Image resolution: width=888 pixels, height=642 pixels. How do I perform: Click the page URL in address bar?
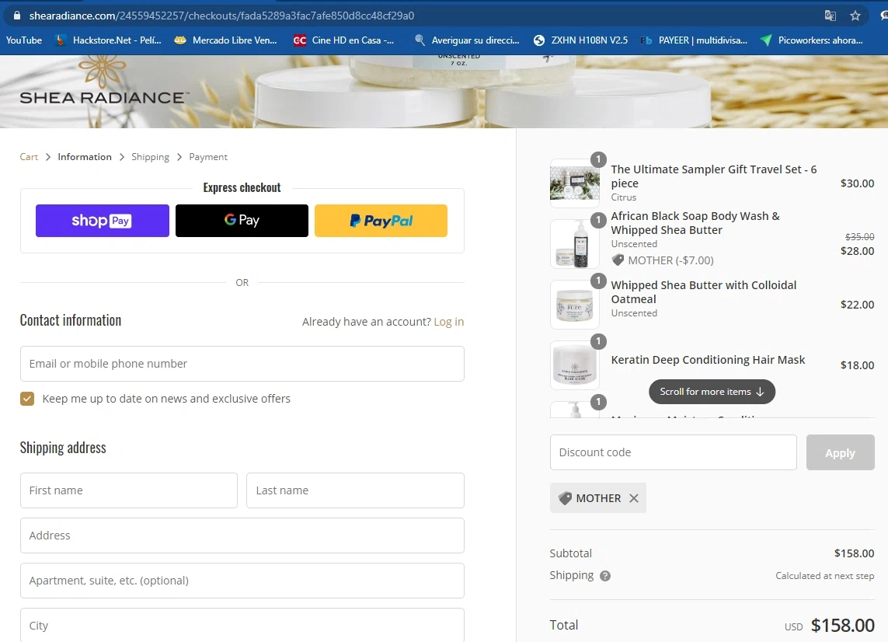[x=221, y=16]
